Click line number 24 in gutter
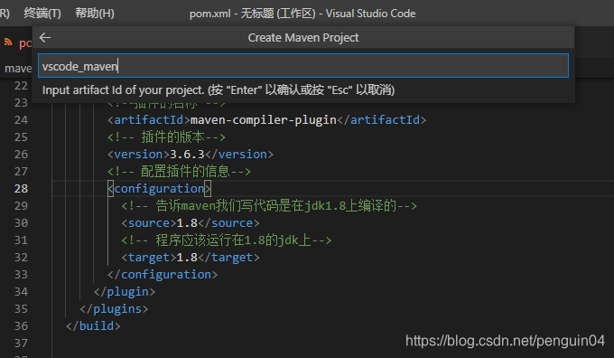 (x=21, y=119)
